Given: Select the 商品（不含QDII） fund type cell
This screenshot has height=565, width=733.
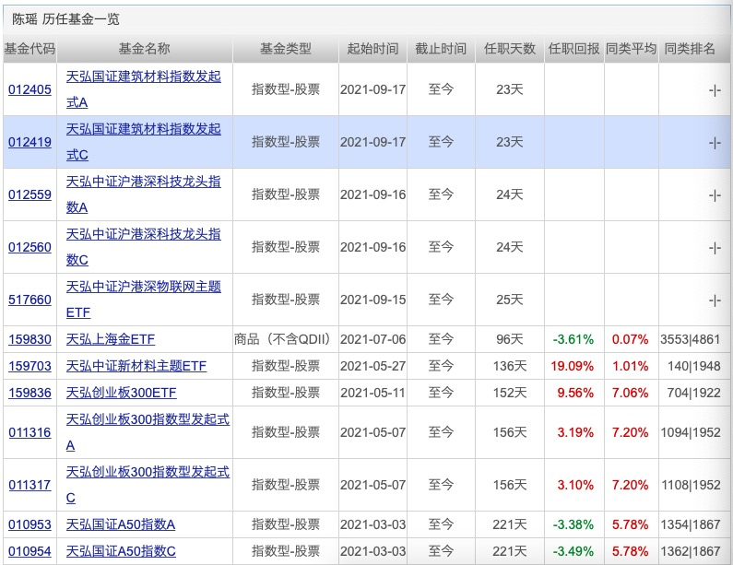Looking at the screenshot, I should 286,339.
